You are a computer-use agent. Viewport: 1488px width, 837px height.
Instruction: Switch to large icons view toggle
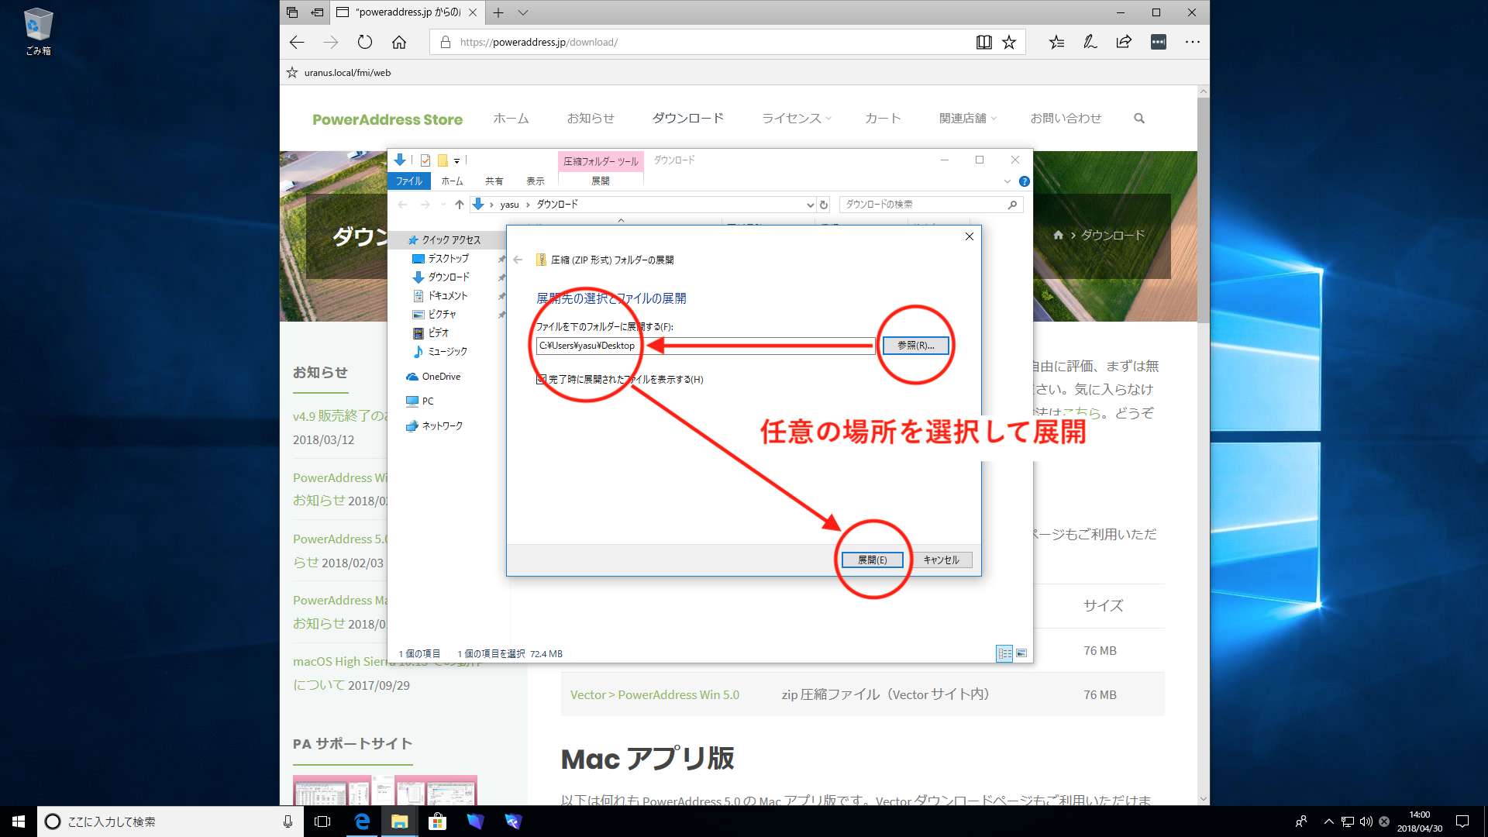(1021, 653)
